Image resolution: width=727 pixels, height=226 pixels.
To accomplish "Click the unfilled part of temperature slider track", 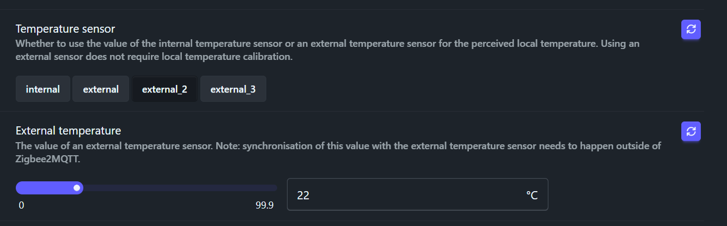I will point(180,188).
